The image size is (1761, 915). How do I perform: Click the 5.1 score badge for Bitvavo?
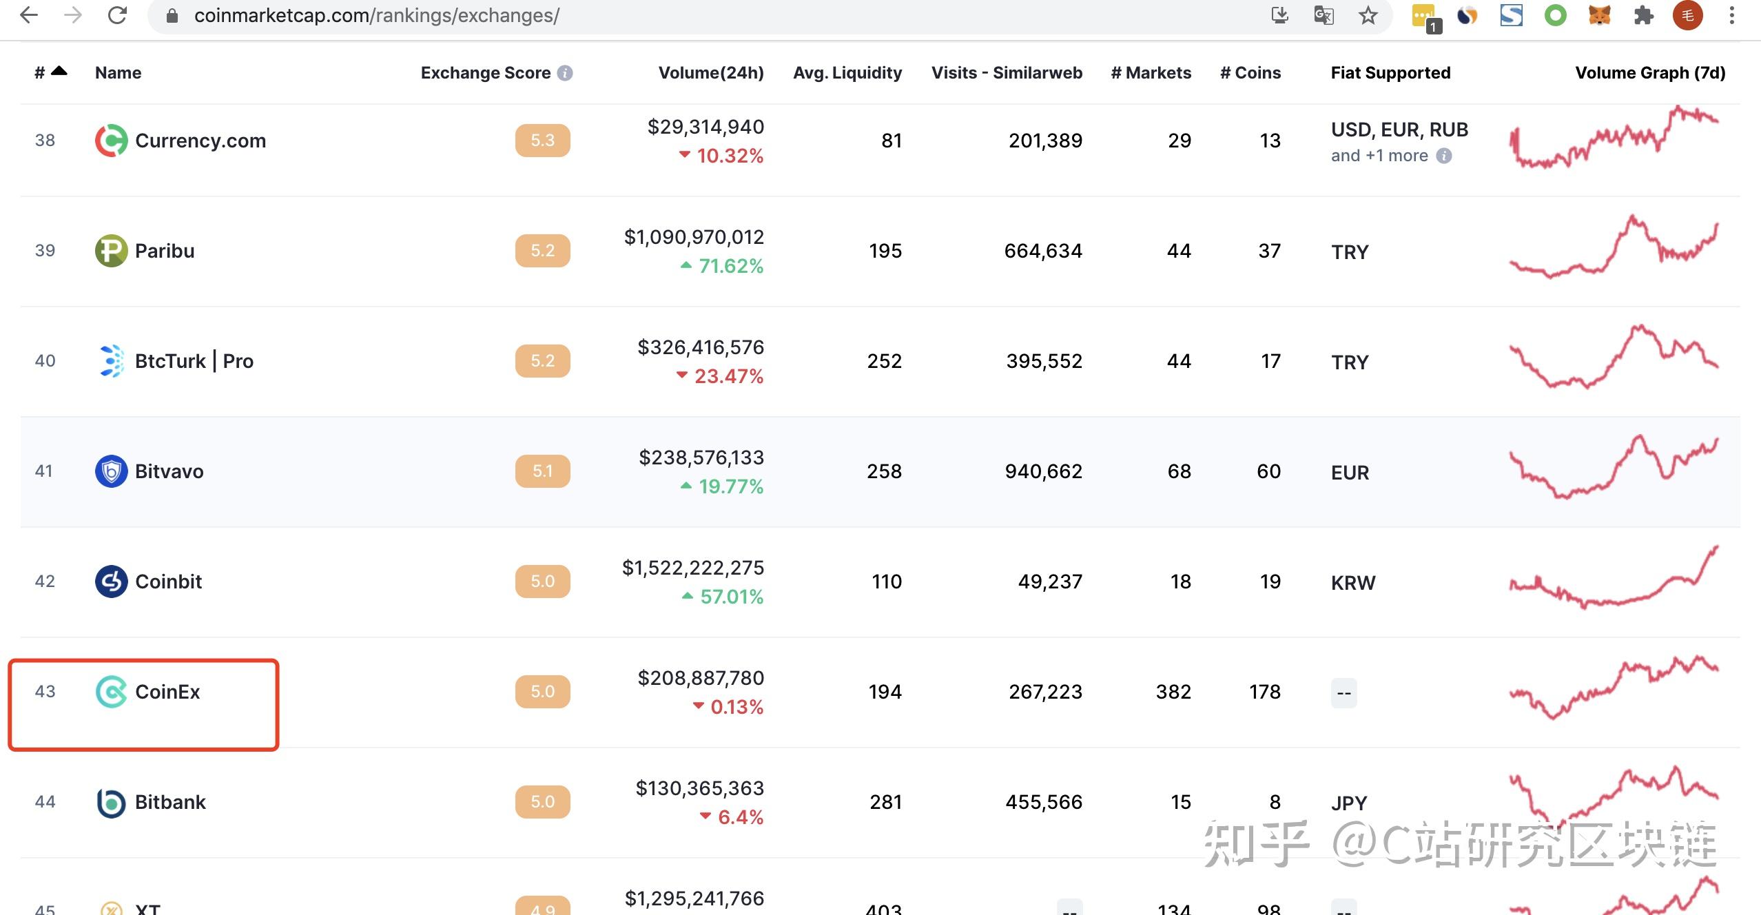[543, 471]
